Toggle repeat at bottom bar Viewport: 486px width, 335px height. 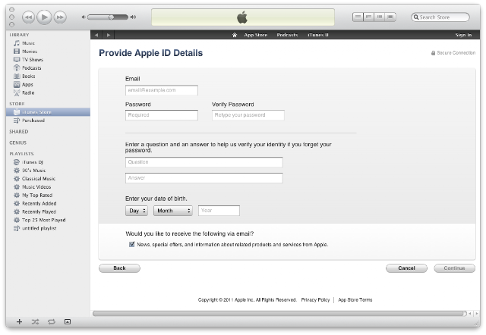click(x=52, y=321)
